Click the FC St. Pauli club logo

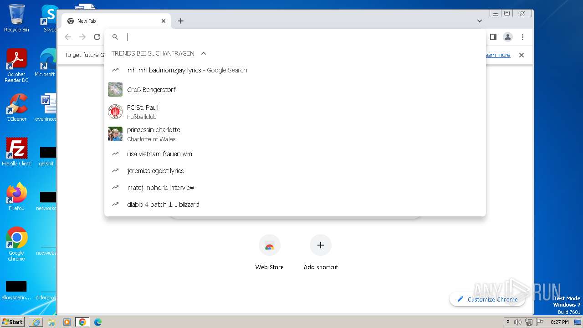tap(115, 112)
